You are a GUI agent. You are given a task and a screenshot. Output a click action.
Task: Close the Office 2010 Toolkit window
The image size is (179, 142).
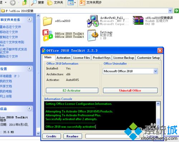point(160,51)
